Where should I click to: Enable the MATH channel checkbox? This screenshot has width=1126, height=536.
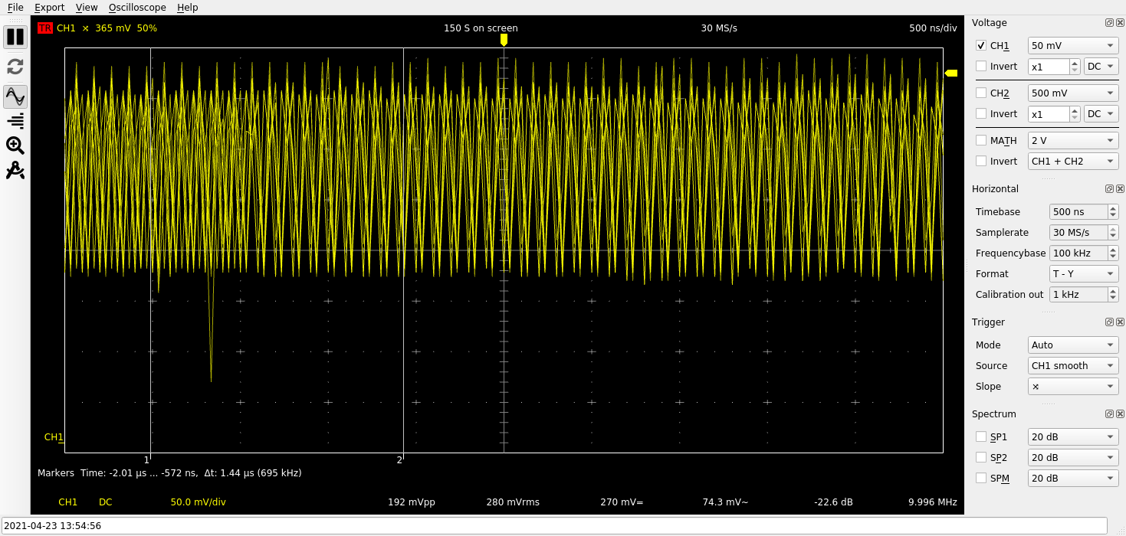[981, 141]
